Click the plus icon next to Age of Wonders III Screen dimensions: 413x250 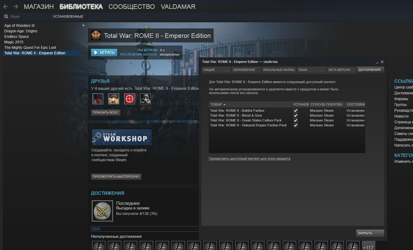pos(83,26)
